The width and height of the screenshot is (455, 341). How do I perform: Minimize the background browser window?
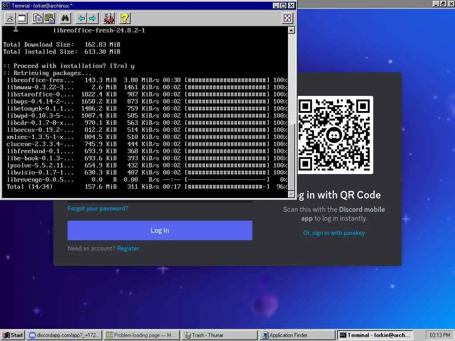tap(436, 4)
